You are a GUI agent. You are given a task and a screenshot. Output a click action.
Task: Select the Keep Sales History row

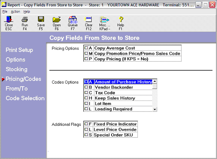coord(118,98)
